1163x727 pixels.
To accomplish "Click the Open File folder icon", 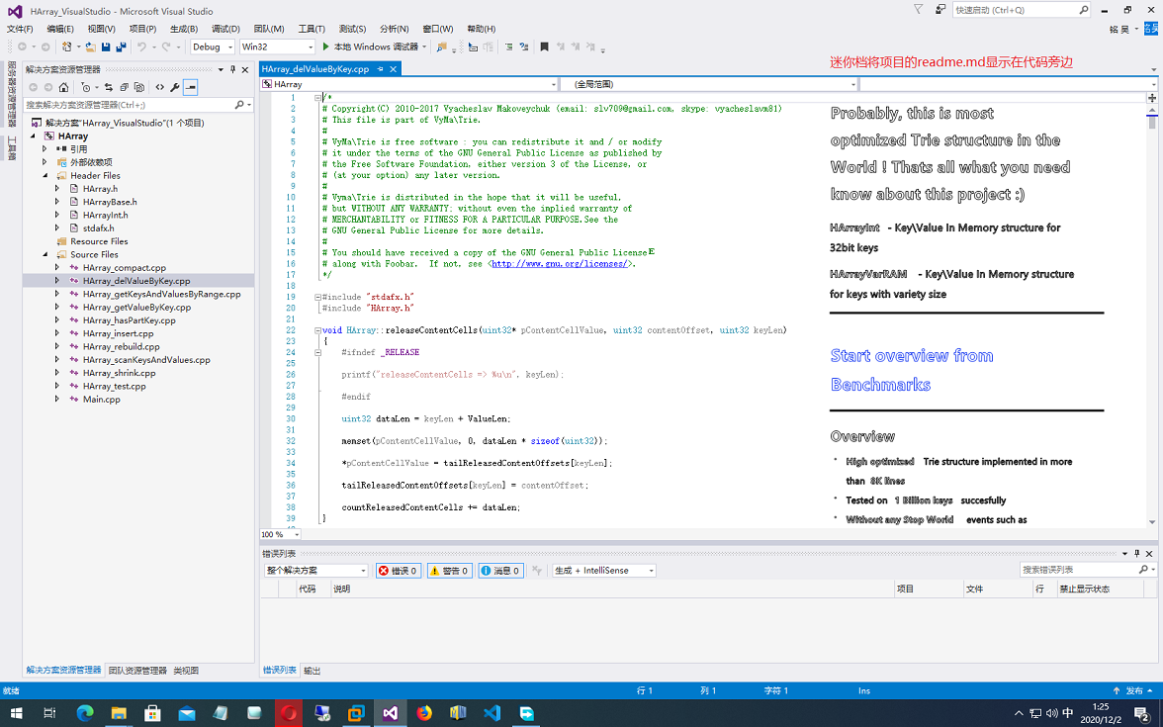I will tap(90, 46).
